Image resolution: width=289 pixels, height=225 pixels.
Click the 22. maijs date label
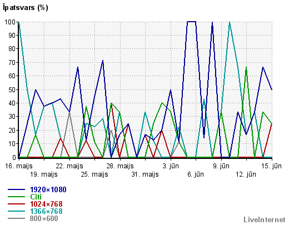(69, 166)
